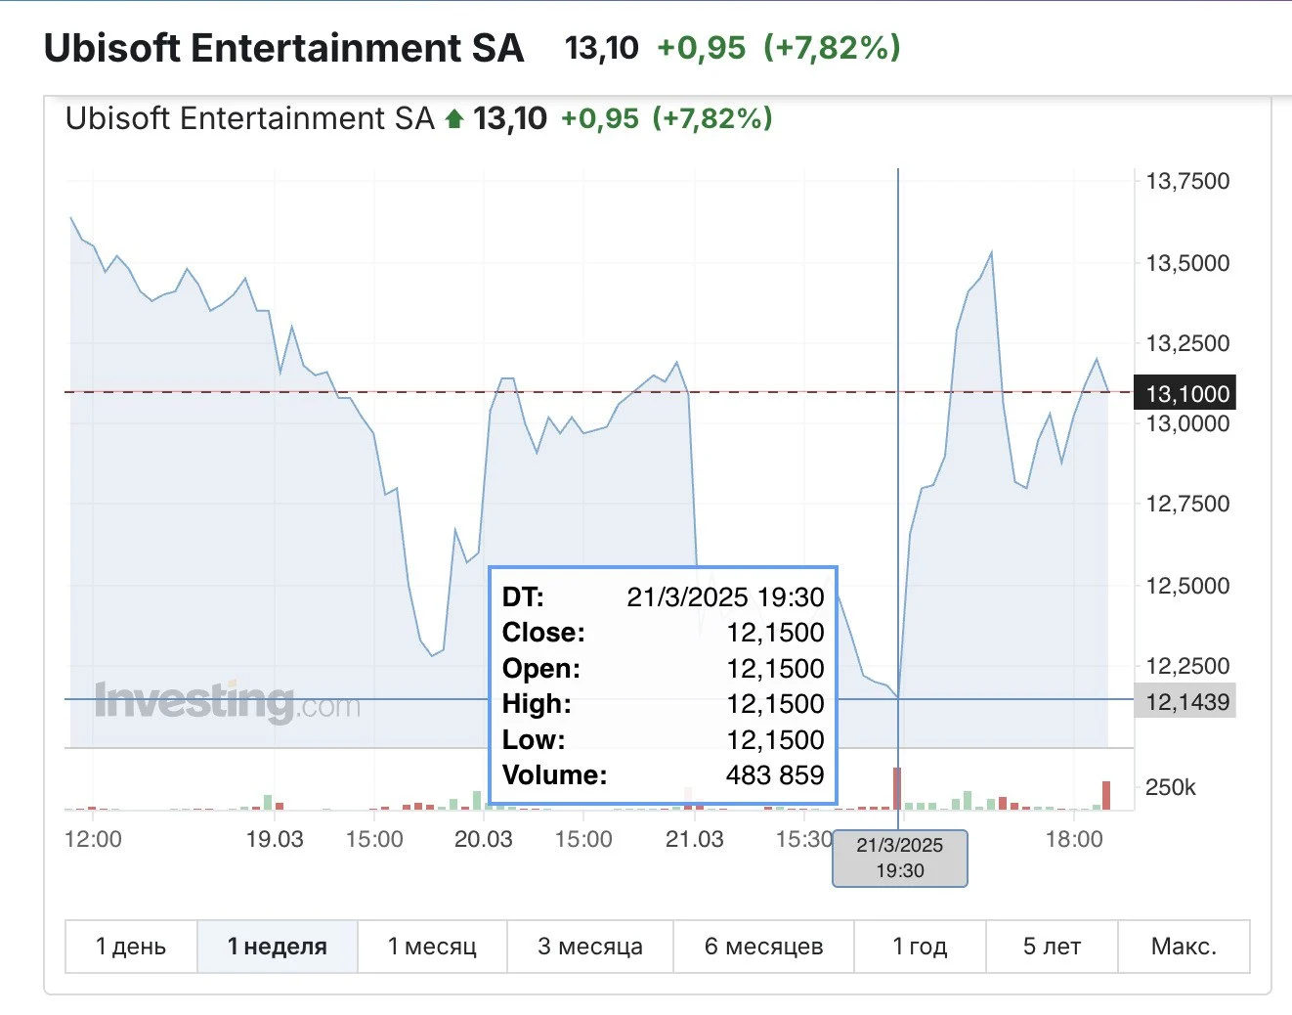Switch chart to '5 лет' range
This screenshot has height=1015, width=1292.
pos(1052,947)
